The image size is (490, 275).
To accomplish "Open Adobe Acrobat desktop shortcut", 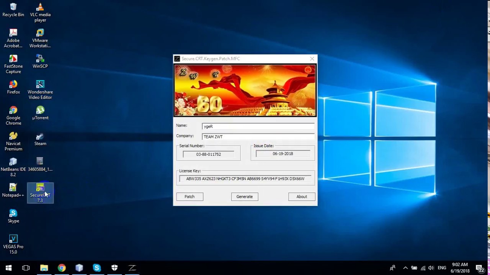I will (13, 38).
